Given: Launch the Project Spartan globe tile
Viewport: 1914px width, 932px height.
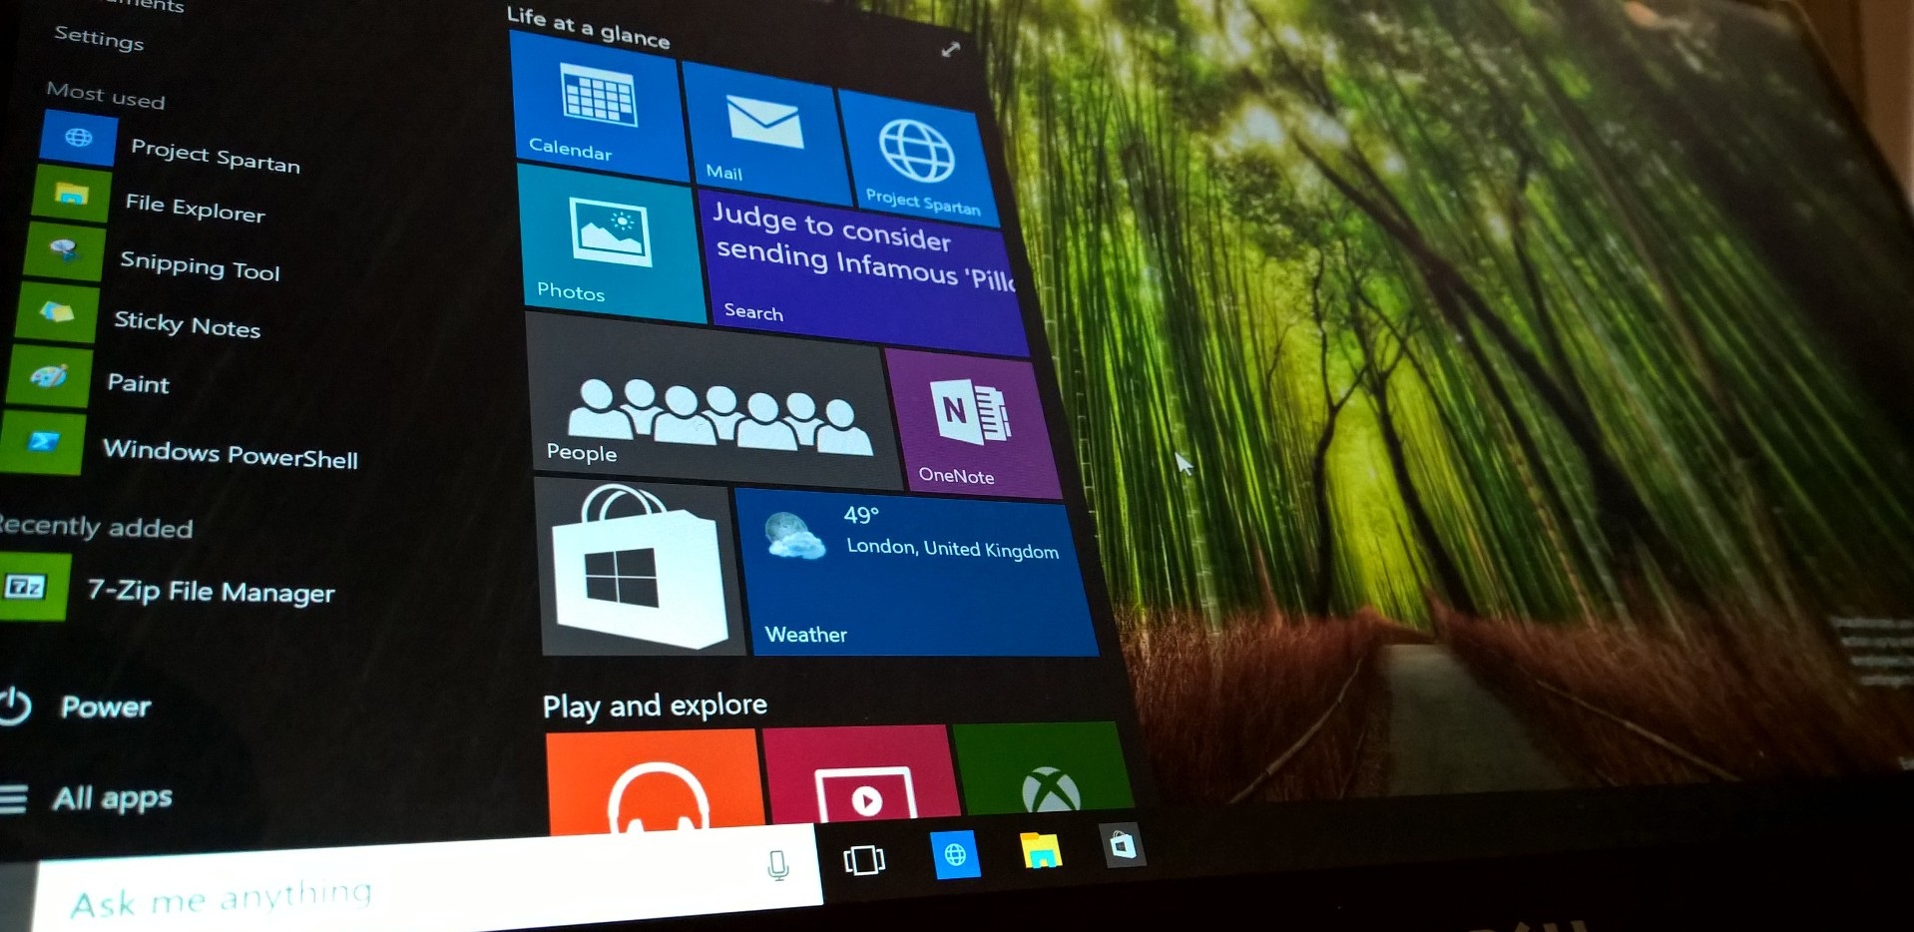Looking at the screenshot, I should click(919, 158).
